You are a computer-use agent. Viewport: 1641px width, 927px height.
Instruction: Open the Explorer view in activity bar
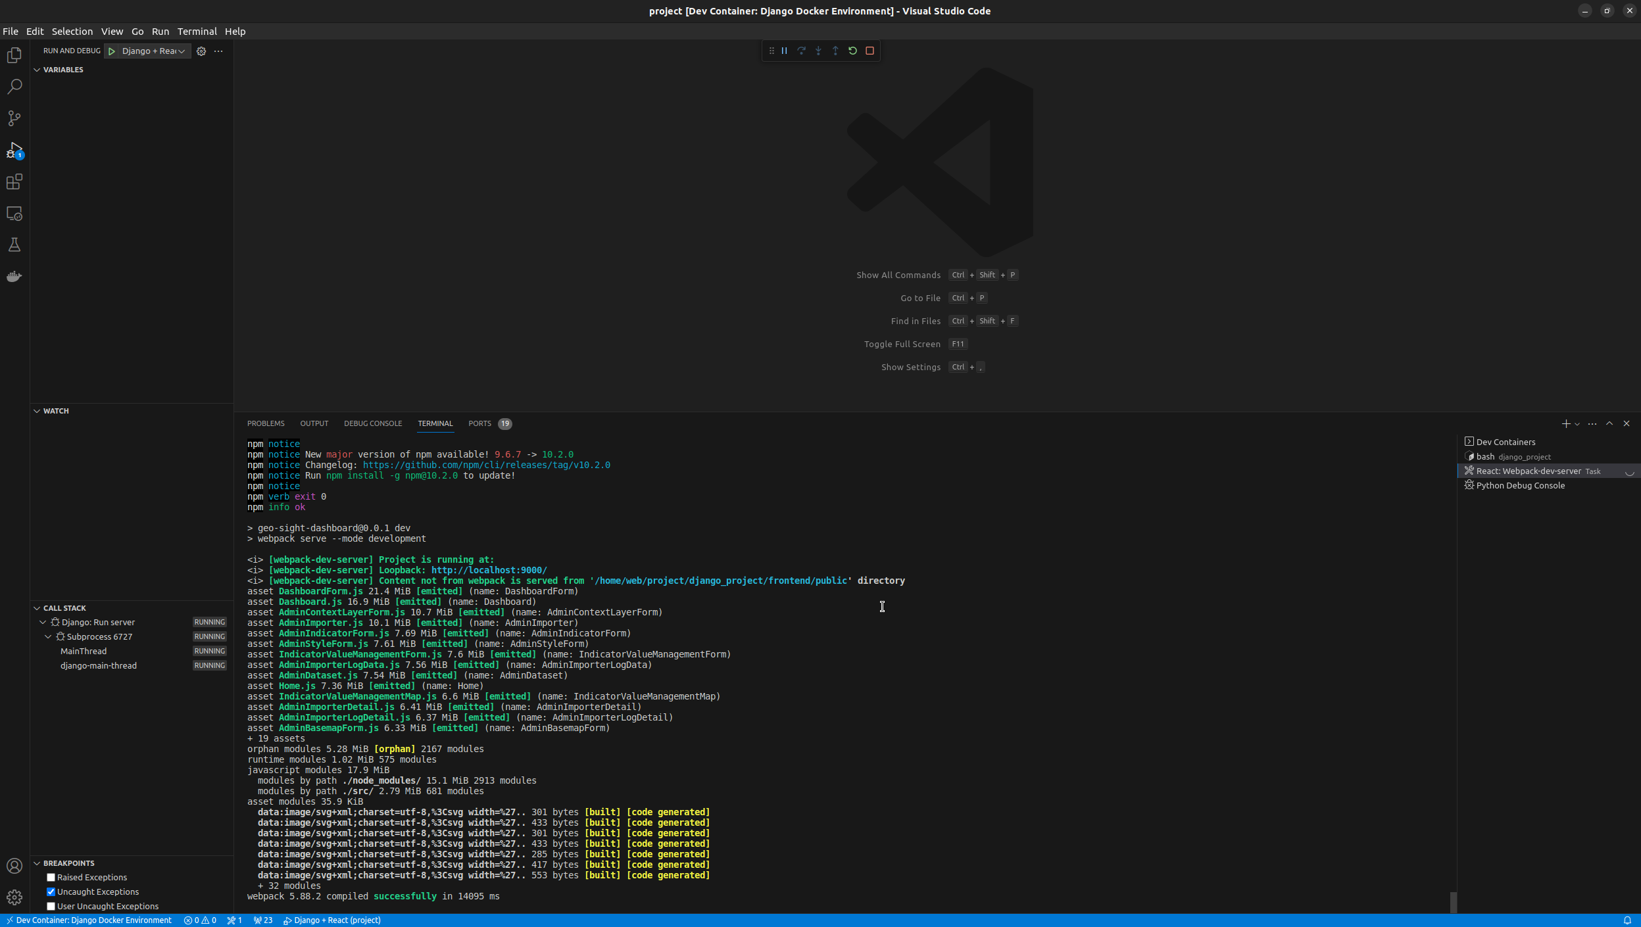[x=14, y=55]
